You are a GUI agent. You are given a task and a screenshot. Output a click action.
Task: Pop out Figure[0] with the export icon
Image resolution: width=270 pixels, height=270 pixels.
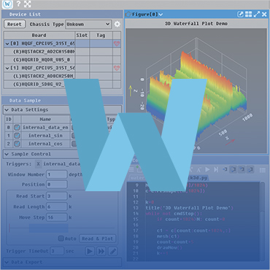[240, 15]
